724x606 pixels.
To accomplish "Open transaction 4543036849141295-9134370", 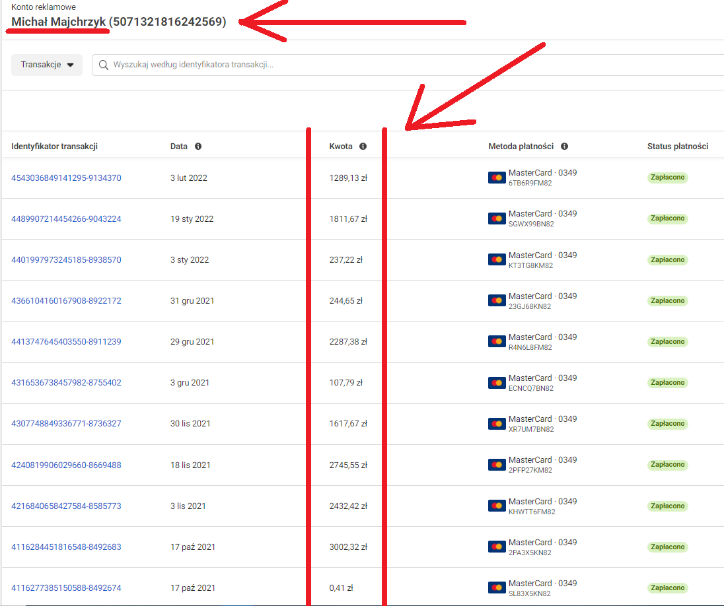I will (x=66, y=178).
